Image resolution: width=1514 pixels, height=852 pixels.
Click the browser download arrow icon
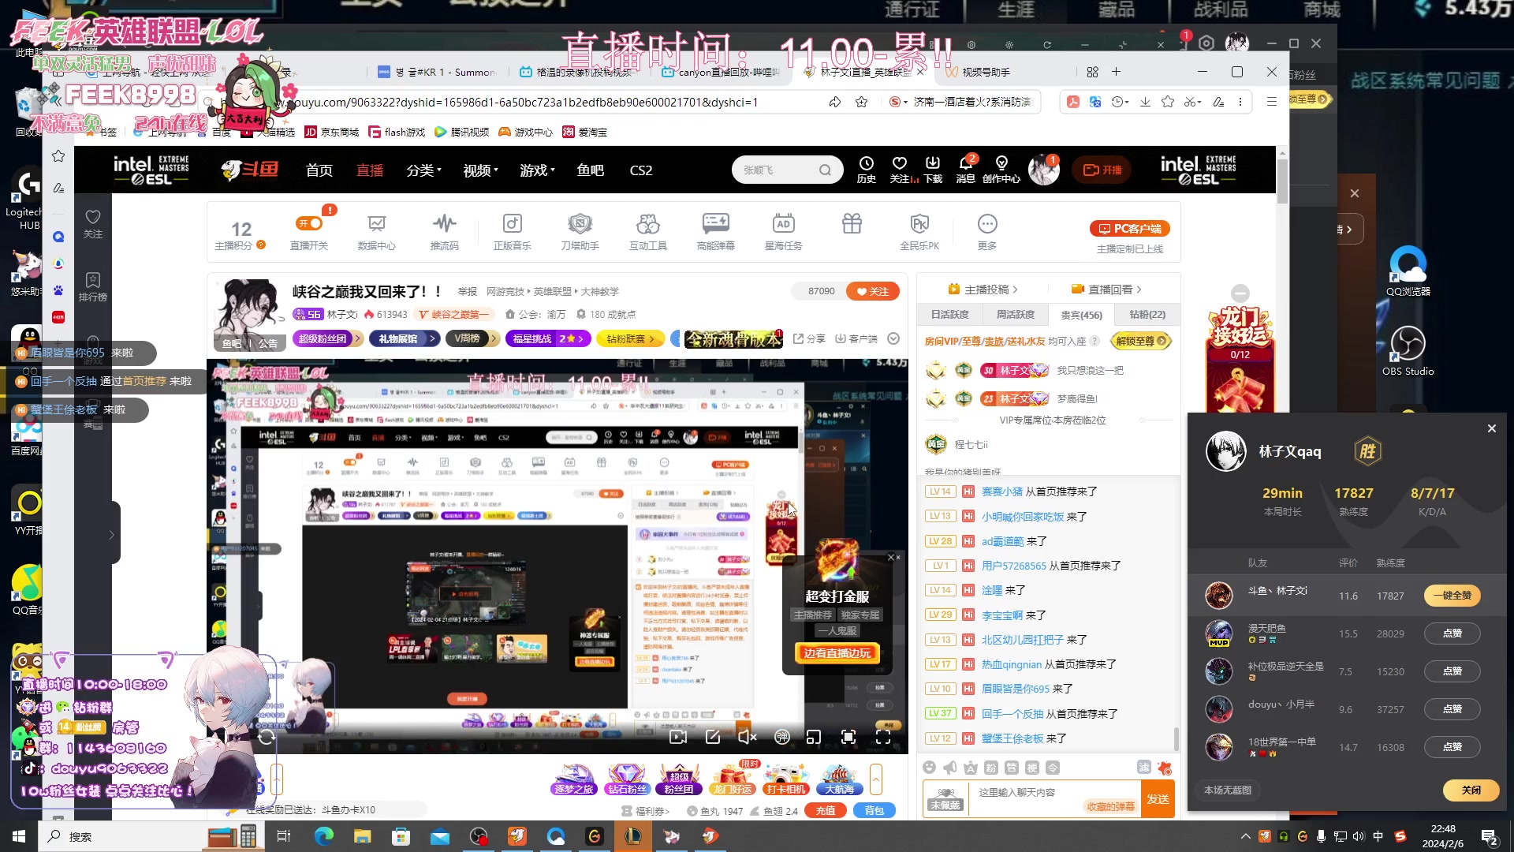(x=1145, y=102)
